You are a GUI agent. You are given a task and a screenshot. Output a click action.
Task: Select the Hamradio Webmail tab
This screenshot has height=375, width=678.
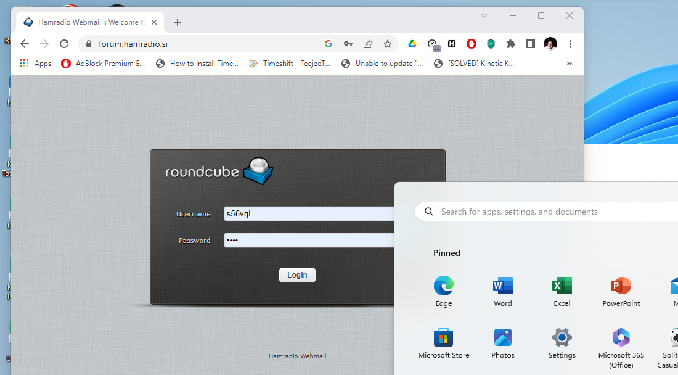[x=86, y=22]
